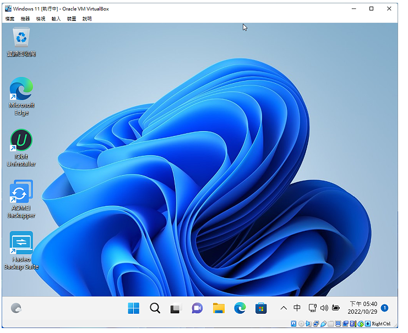Screen dimensions: 408x333
Task: Click VirtualBox audio status indicator
Action: (308, 324)
